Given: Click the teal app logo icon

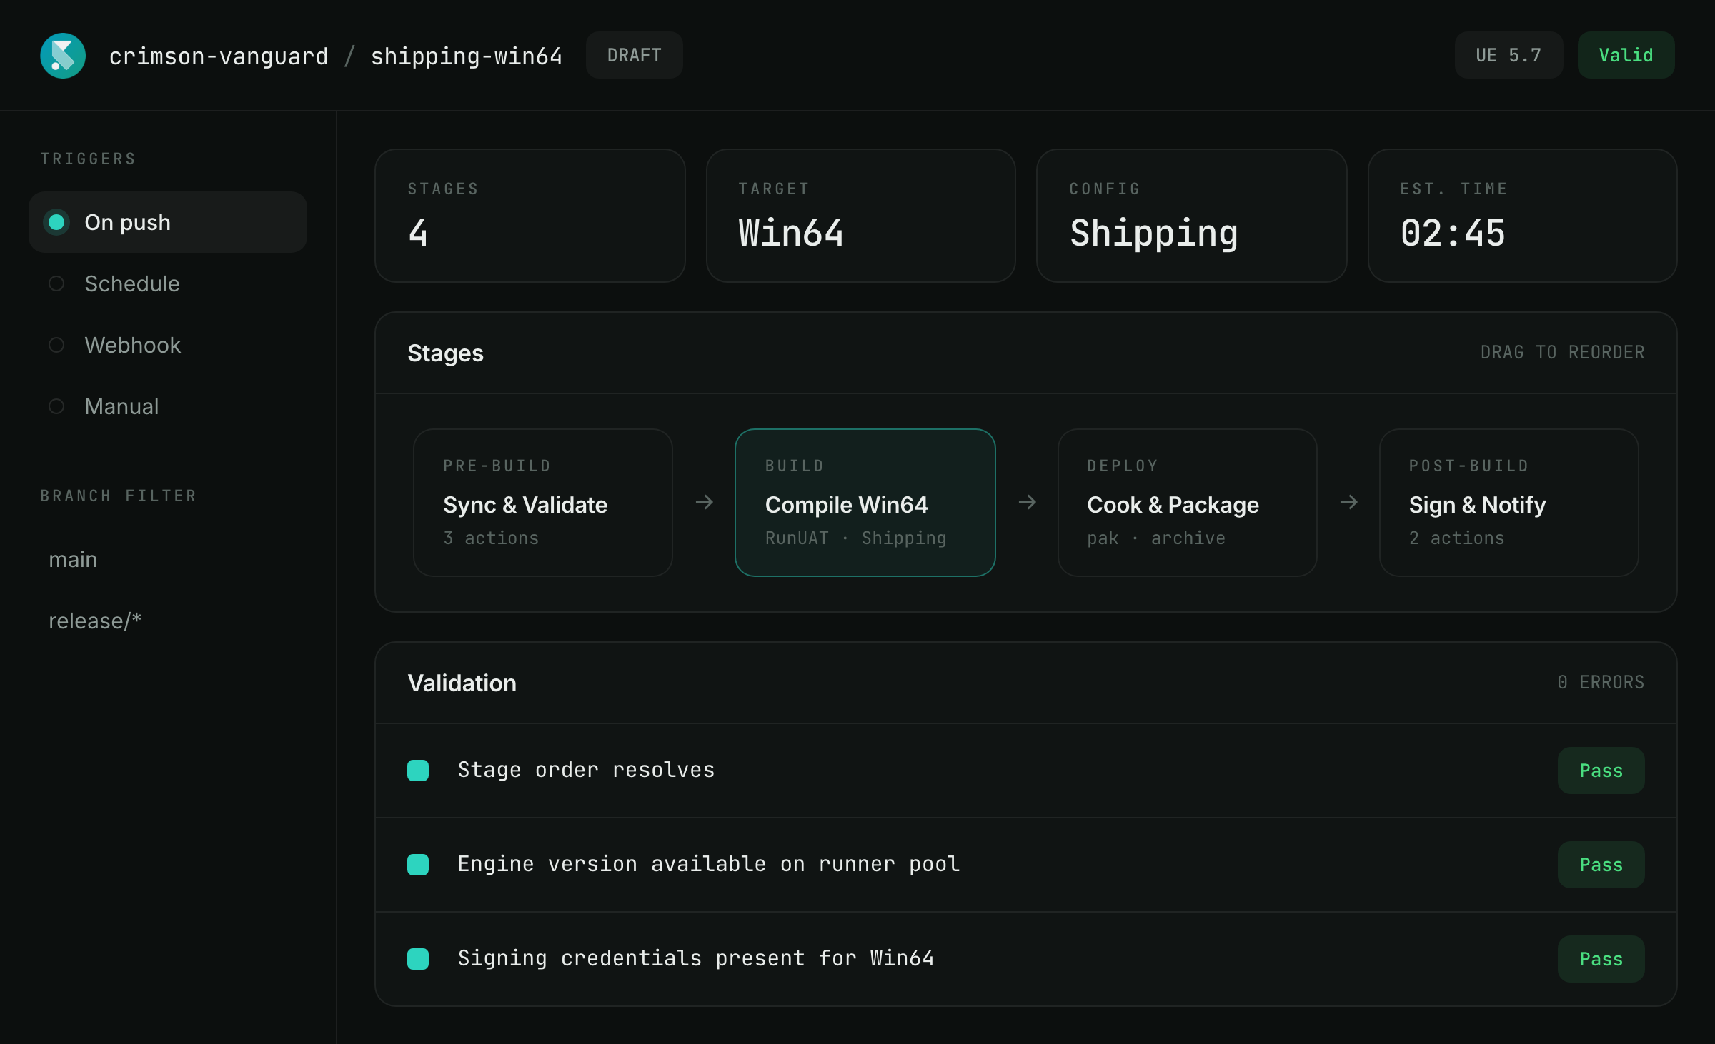Looking at the screenshot, I should [63, 56].
